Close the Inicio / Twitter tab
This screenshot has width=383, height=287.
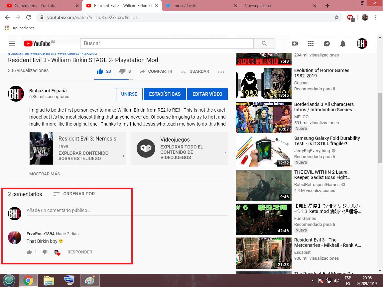point(235,6)
